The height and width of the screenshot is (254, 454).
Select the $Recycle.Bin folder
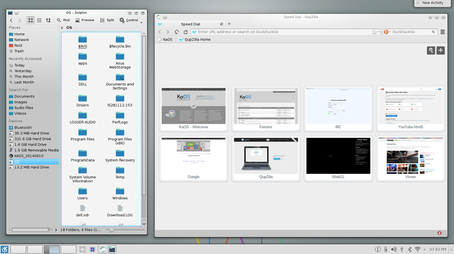coord(120,42)
